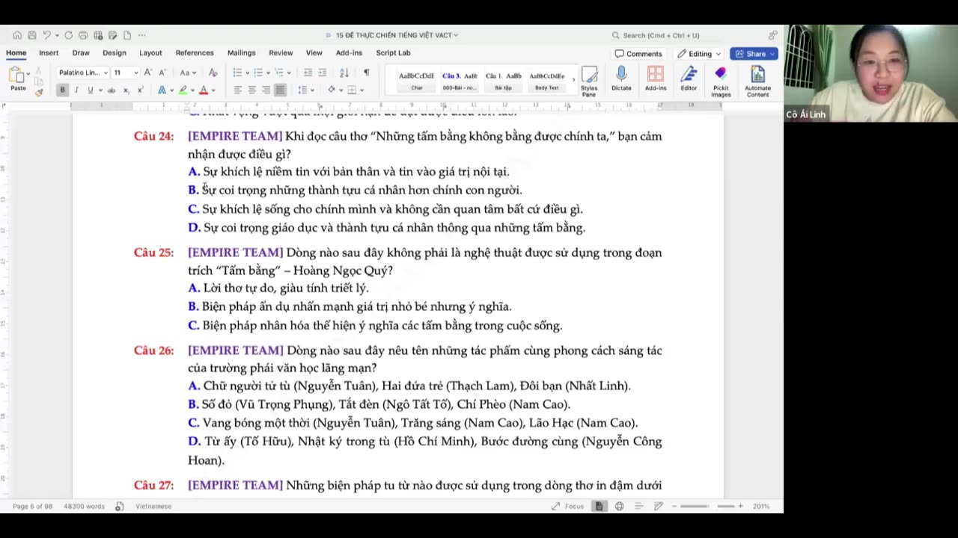
Task: Click the Sort (A–Z) icon
Action: tap(344, 72)
